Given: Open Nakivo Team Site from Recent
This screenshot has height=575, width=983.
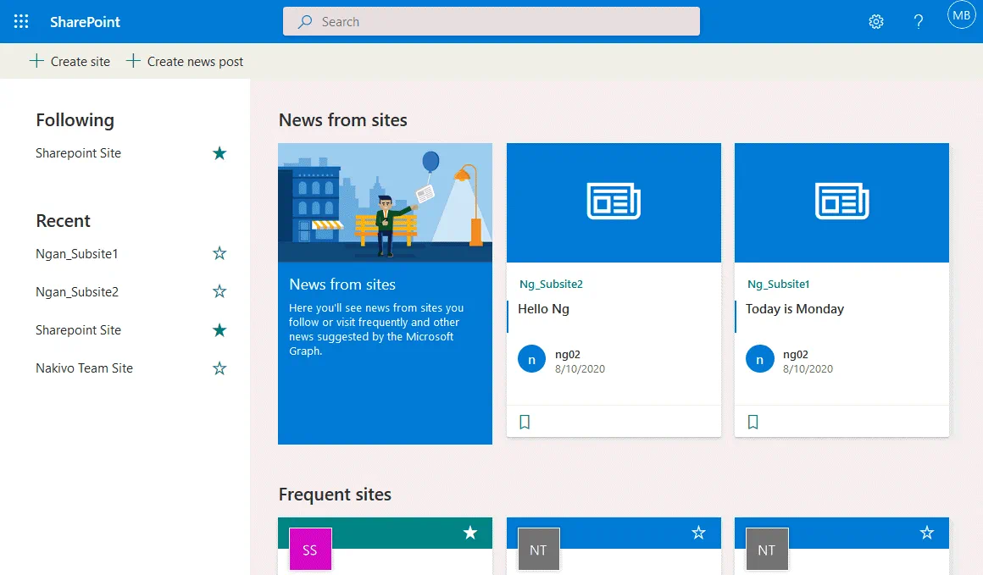Looking at the screenshot, I should [84, 368].
